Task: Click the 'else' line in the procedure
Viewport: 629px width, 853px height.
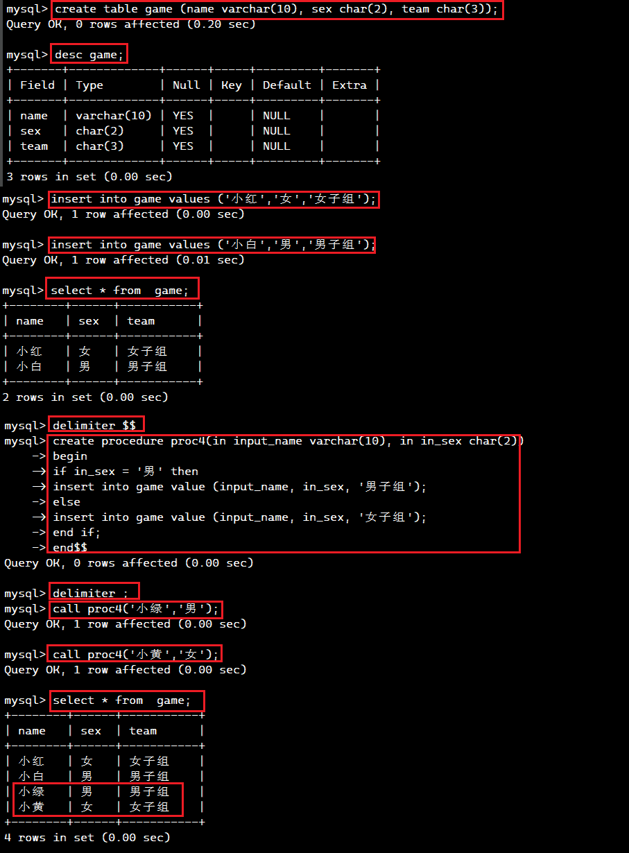Action: click(x=67, y=502)
